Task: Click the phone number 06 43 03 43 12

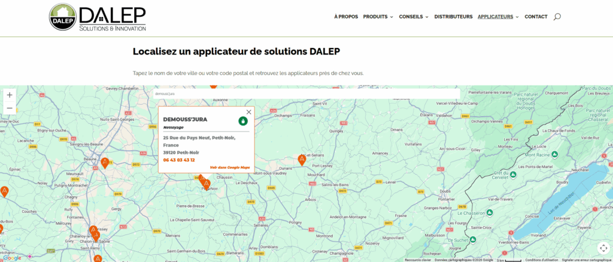Action: [x=179, y=160]
